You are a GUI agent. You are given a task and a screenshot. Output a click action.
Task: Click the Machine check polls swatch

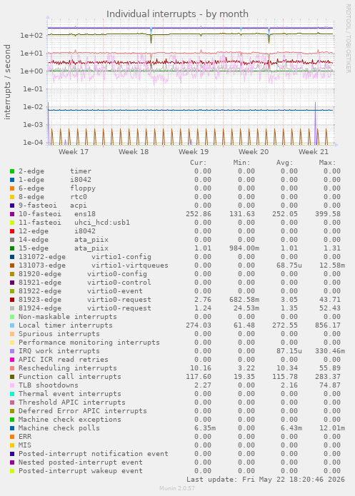[12, 428]
